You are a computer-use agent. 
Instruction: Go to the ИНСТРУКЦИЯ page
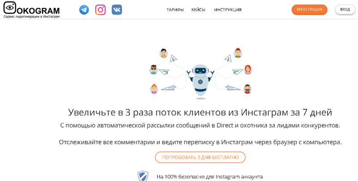pyautogui.click(x=228, y=10)
